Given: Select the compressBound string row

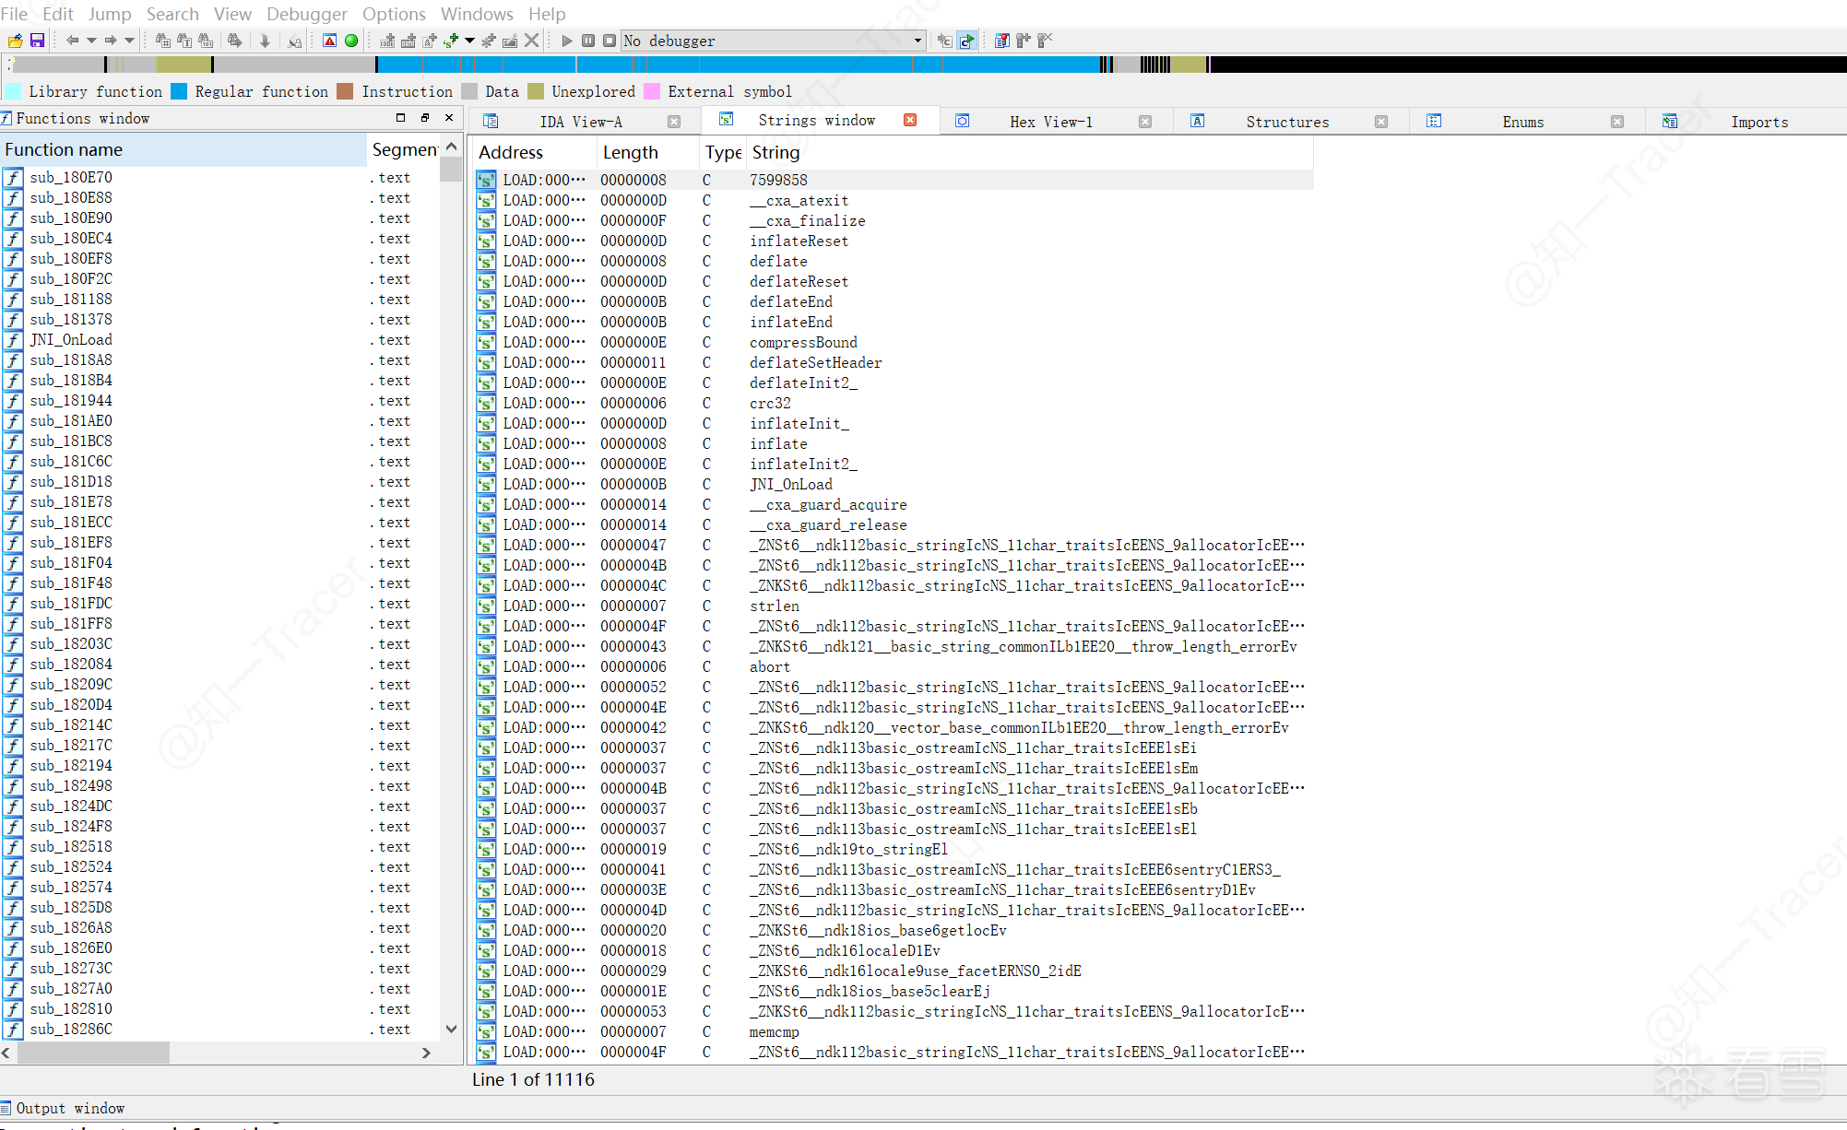Looking at the screenshot, I should click(x=802, y=343).
